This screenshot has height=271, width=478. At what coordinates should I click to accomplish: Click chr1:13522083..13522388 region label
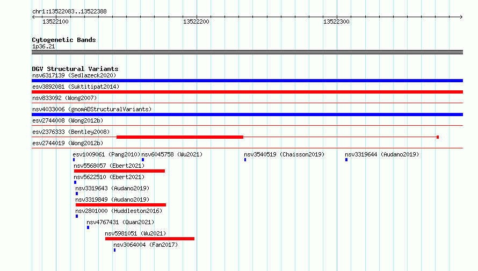tap(69, 11)
